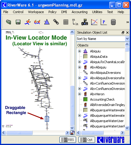
Task: Open the Help menu
Action: coord(121,12)
